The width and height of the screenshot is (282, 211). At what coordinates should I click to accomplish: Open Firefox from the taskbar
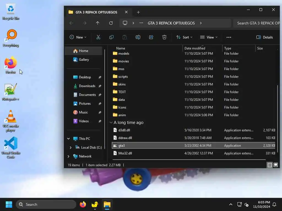83,204
